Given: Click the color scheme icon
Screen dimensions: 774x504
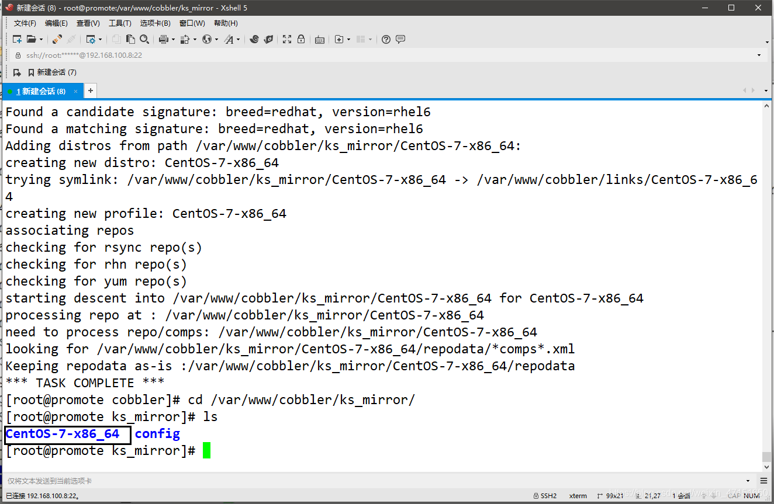Looking at the screenshot, I should coord(185,40).
